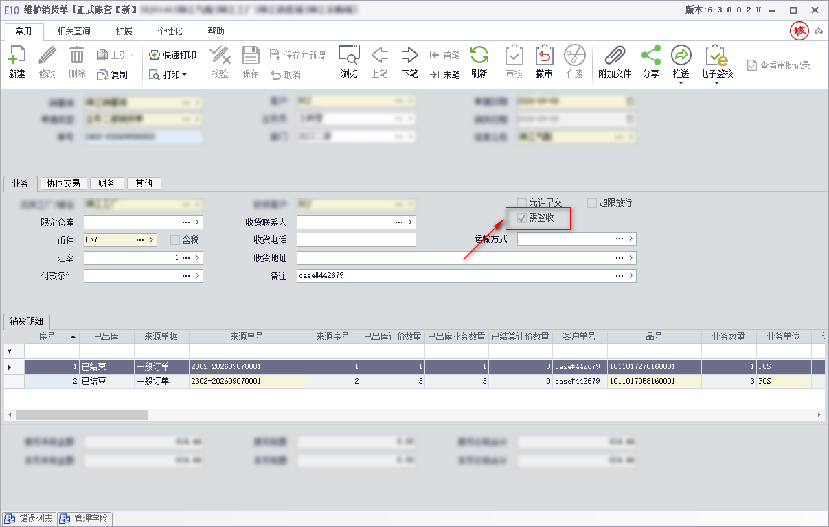Toggle the 含税 checkbox
Screen dimensions: 829x527
[x=174, y=240]
